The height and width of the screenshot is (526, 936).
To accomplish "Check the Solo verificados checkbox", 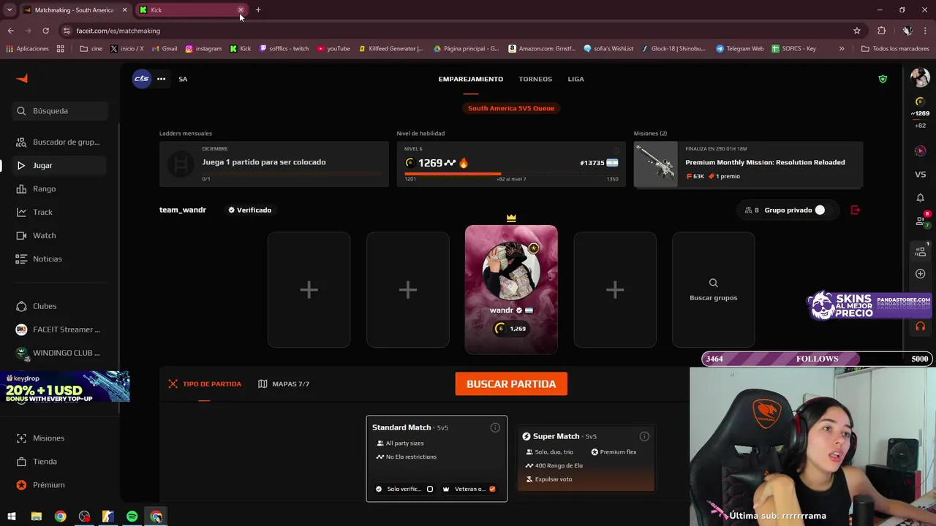I will click(430, 489).
